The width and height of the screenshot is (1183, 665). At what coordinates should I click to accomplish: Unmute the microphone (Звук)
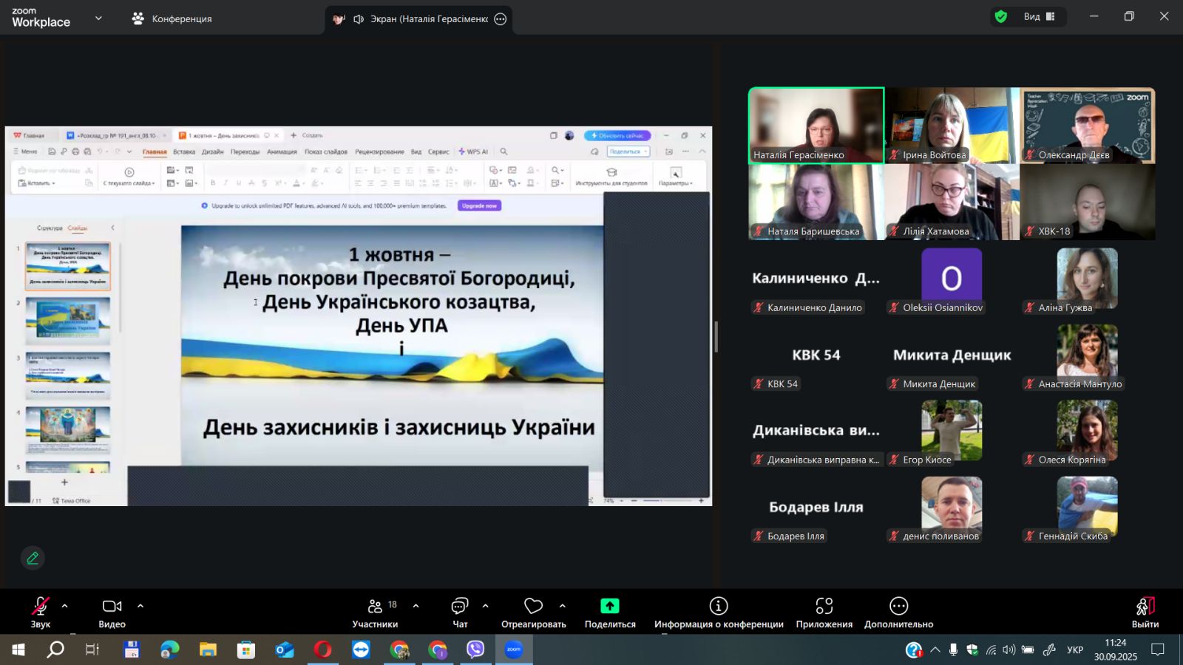(x=41, y=613)
